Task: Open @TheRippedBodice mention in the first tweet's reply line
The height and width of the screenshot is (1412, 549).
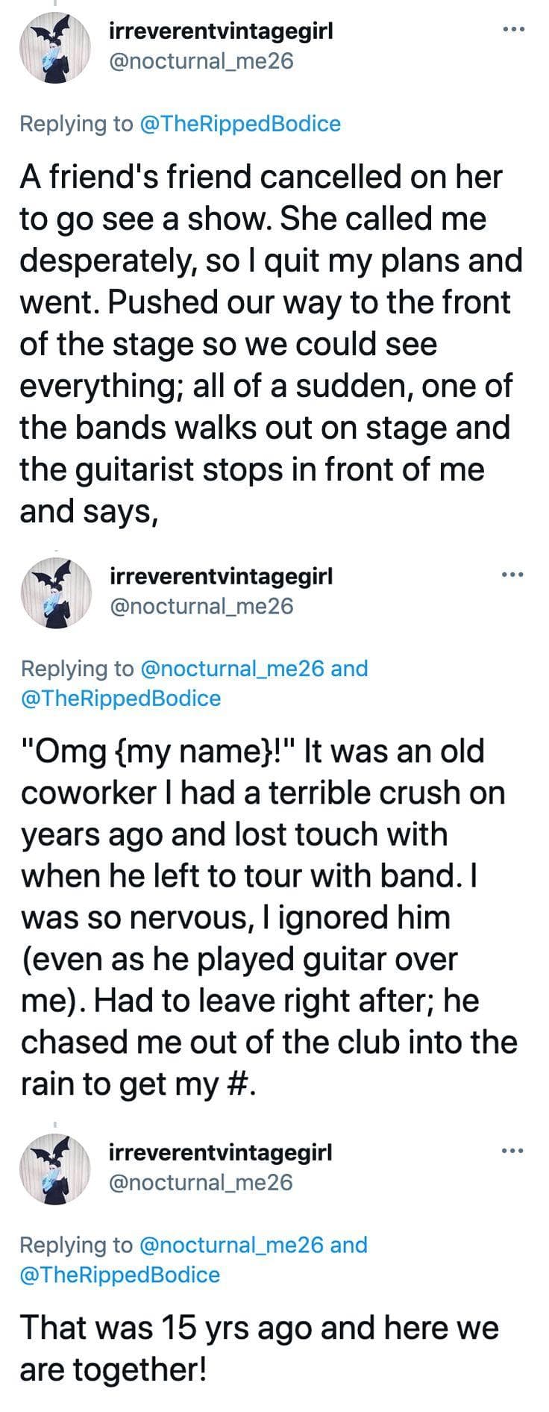Action: tap(240, 123)
